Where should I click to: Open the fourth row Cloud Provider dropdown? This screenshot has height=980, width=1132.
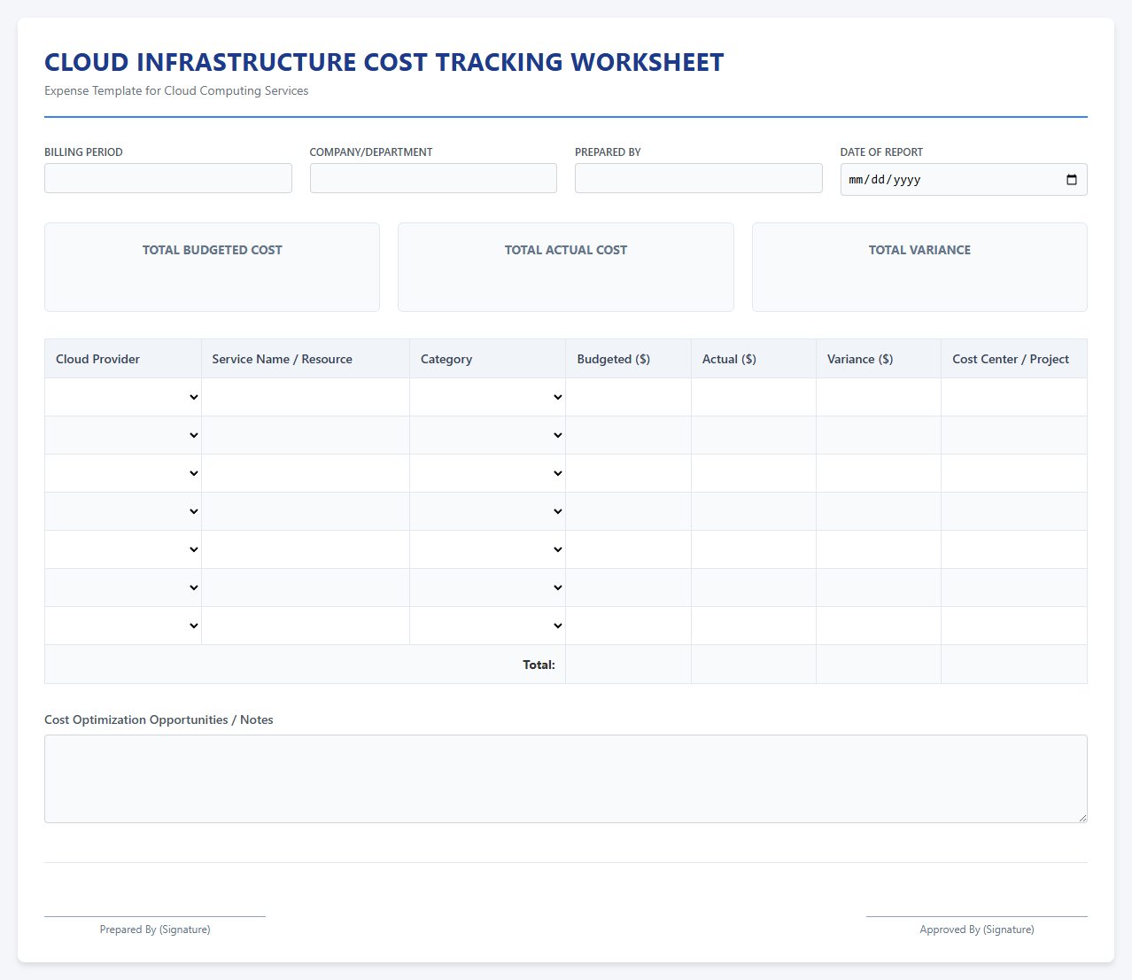click(123, 511)
